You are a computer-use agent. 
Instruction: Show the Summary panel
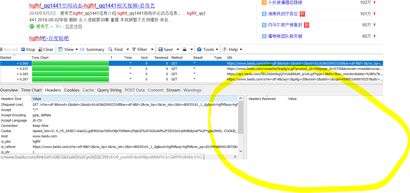coord(92,49)
